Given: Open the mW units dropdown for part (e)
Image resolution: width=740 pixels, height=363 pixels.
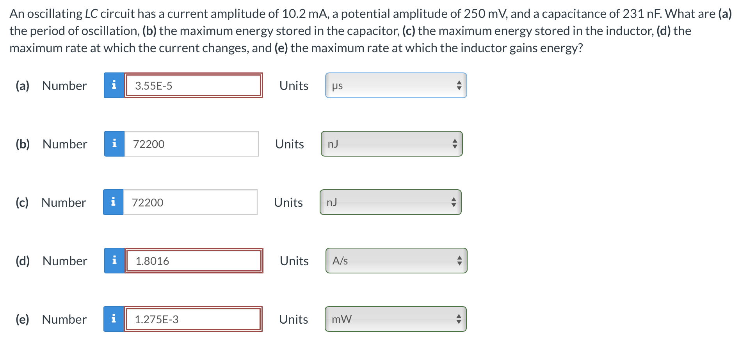Looking at the screenshot, I should 394,319.
